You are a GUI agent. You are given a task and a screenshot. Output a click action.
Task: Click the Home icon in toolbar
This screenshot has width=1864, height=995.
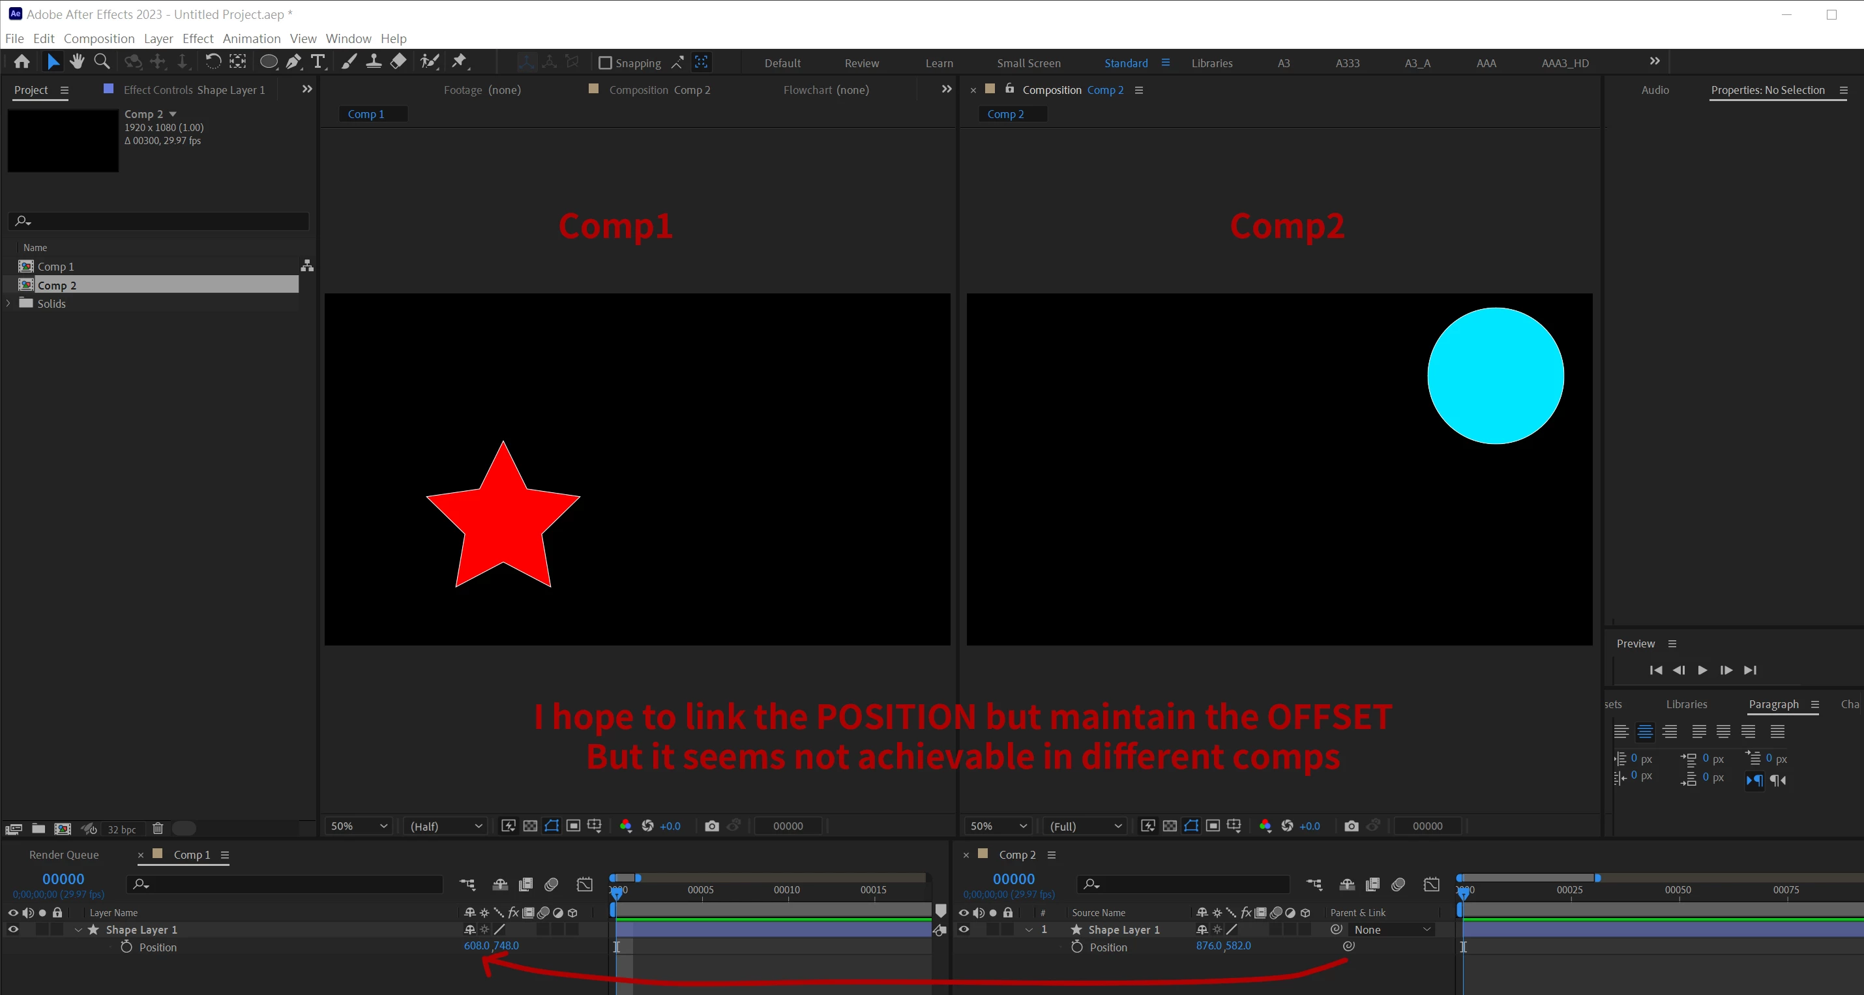pos(22,62)
